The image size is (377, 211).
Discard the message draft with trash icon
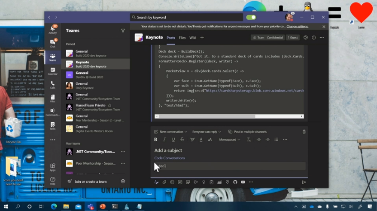point(304,132)
